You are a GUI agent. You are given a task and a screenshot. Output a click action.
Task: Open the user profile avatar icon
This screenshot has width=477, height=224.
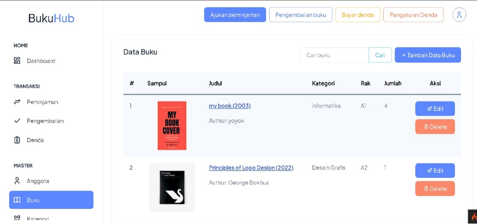[x=459, y=15]
